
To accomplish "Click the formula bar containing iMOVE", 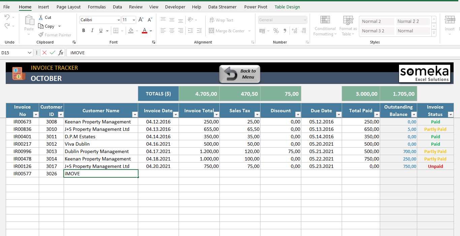I will click(263, 53).
